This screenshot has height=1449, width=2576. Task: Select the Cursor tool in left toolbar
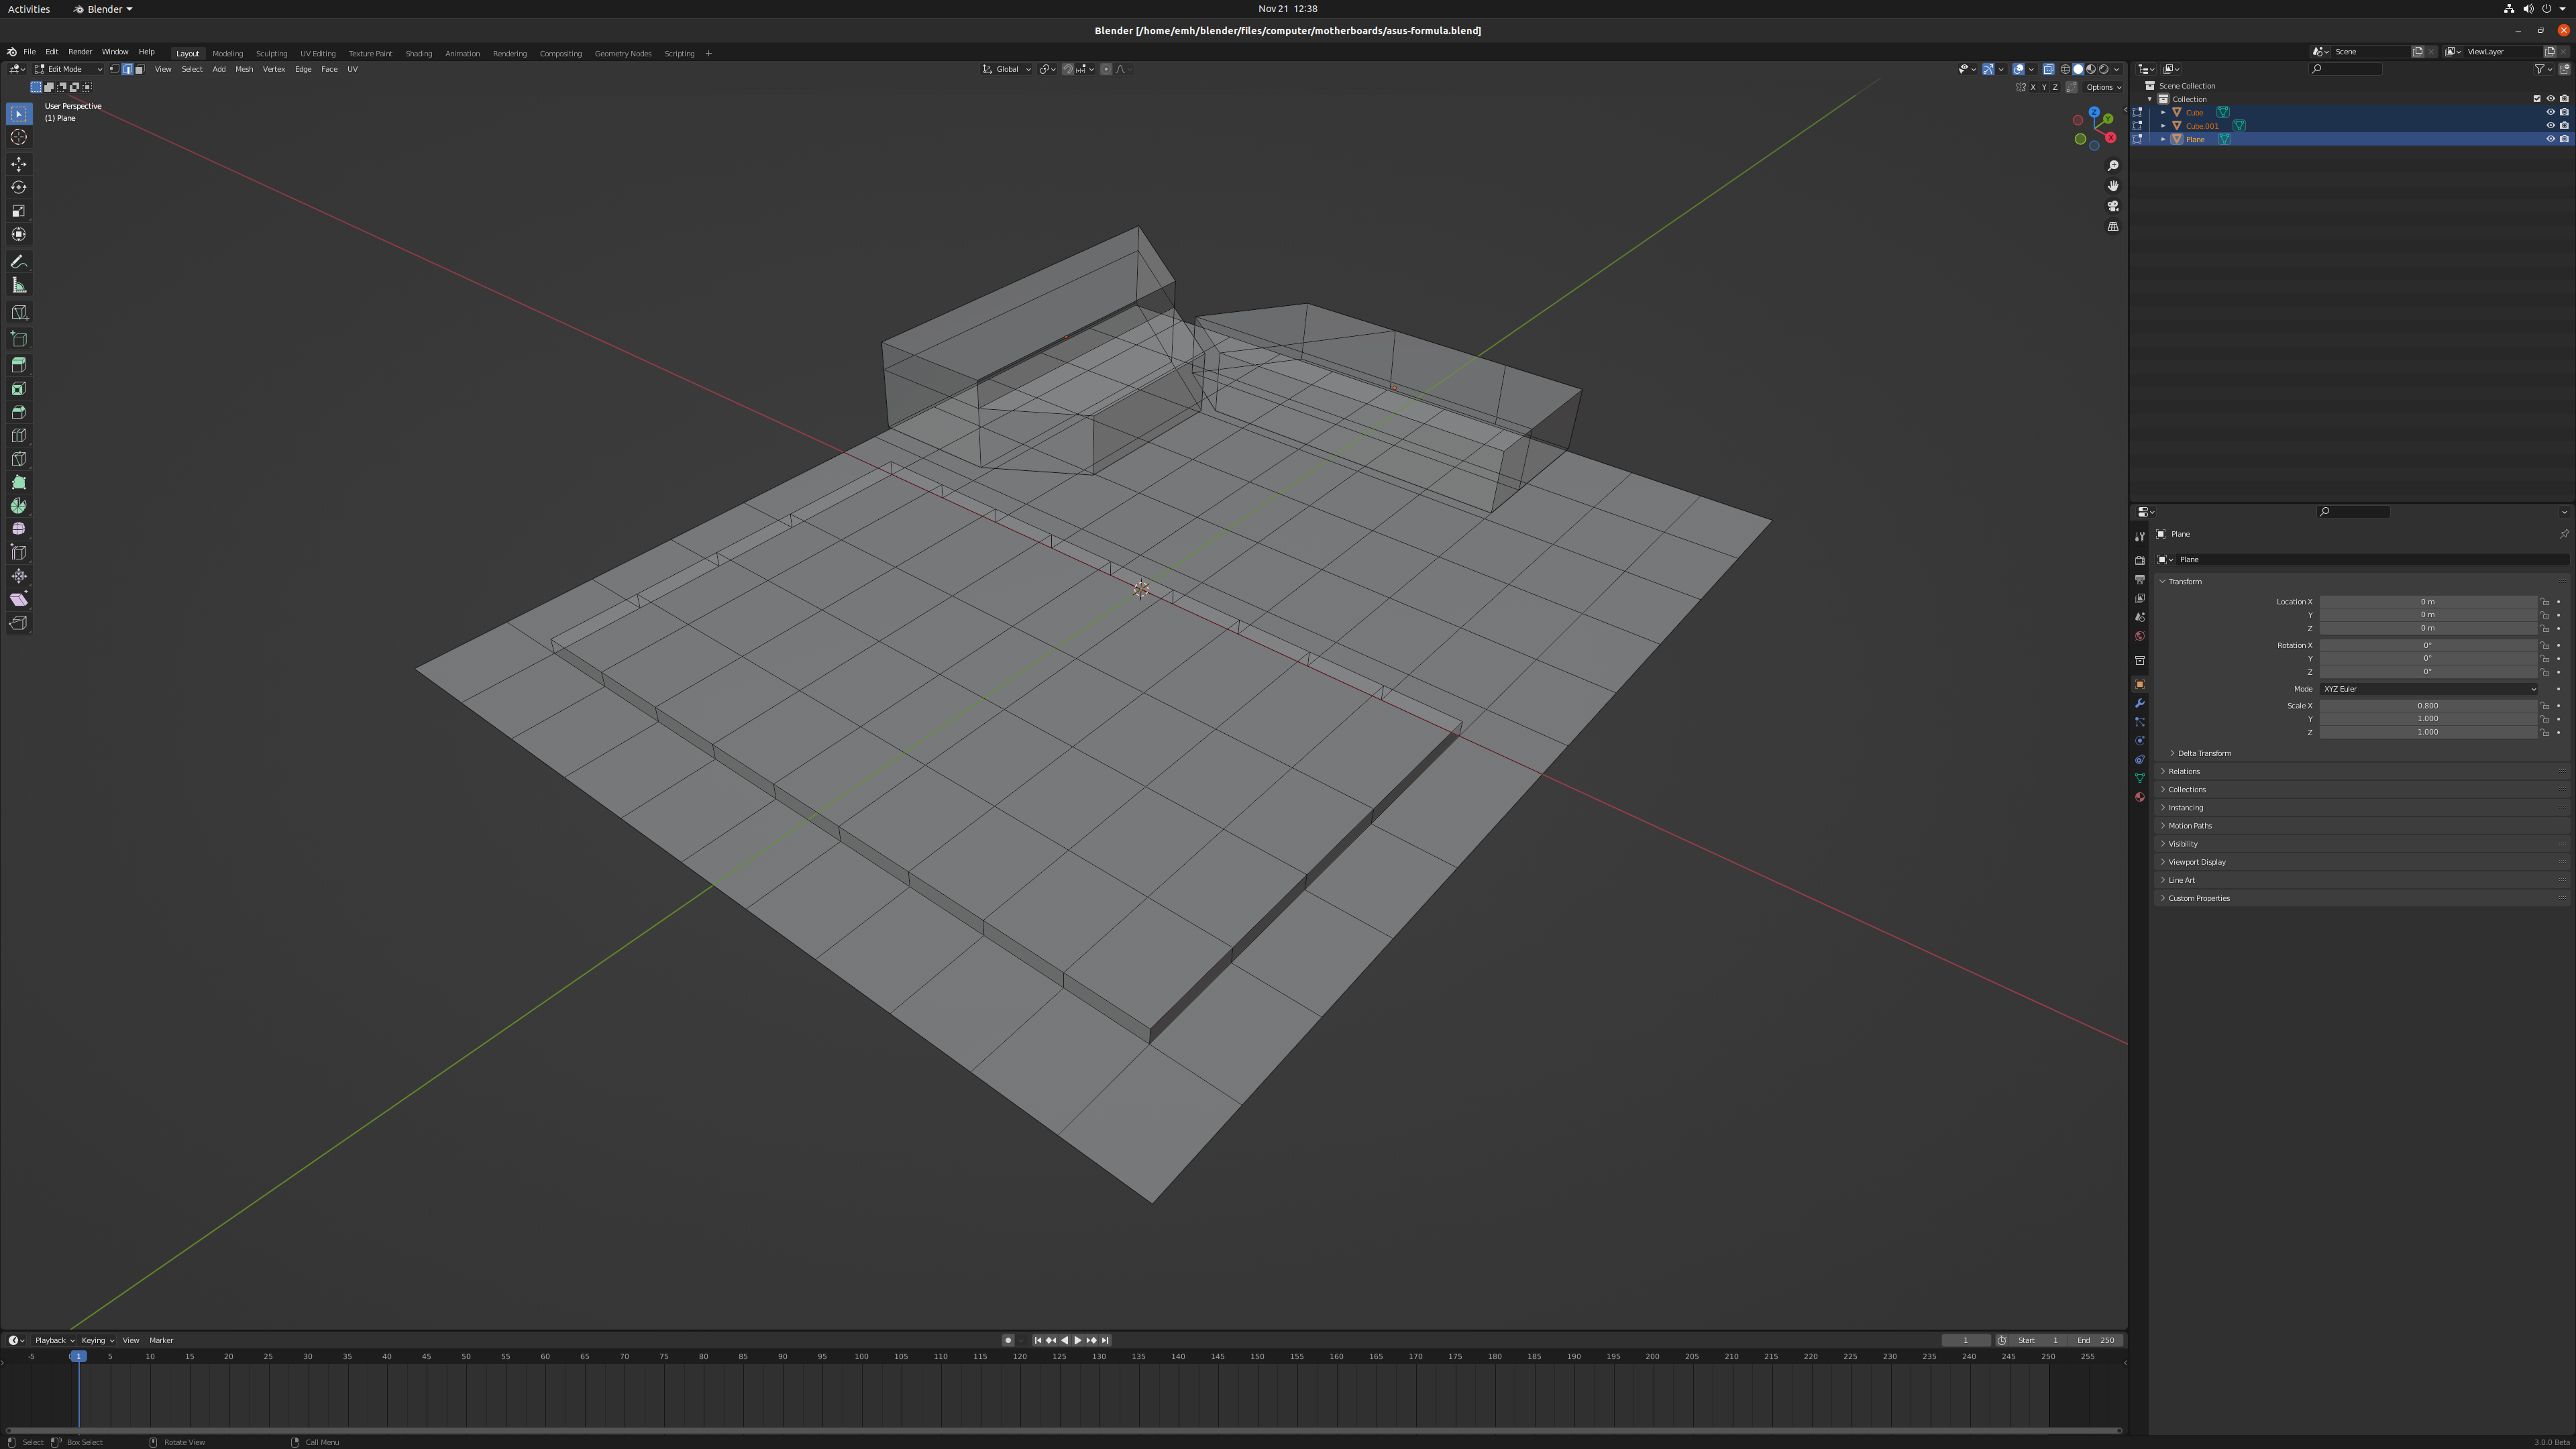[19, 137]
